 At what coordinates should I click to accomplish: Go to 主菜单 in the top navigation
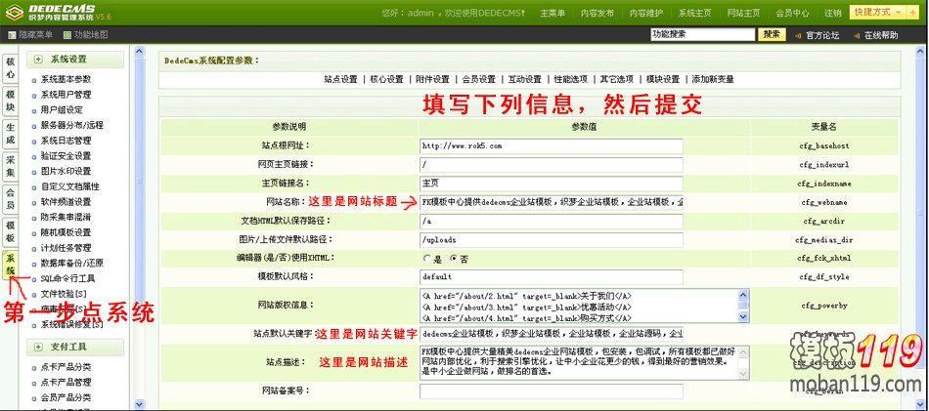(x=553, y=13)
